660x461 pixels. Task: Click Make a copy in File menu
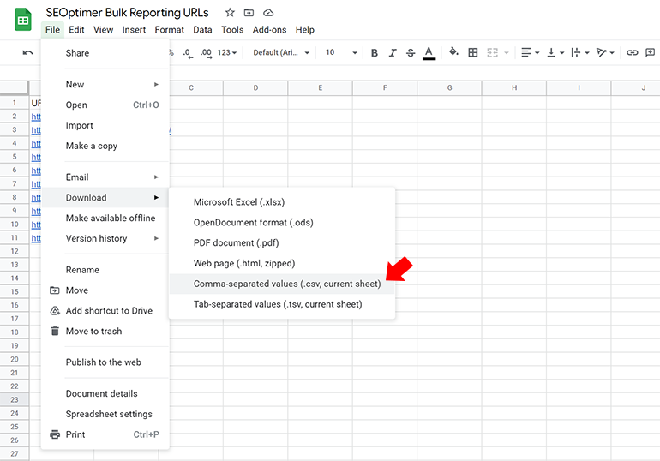92,147
